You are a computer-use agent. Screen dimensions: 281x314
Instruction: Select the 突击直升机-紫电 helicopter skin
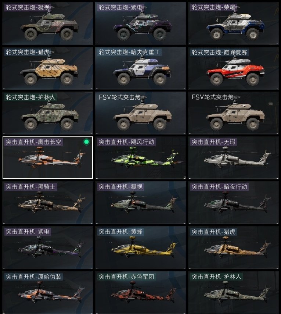tap(48, 247)
